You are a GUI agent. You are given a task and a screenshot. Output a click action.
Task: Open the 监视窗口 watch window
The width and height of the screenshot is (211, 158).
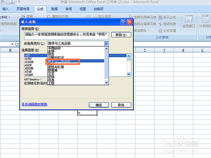pyautogui.click(x=189, y=21)
